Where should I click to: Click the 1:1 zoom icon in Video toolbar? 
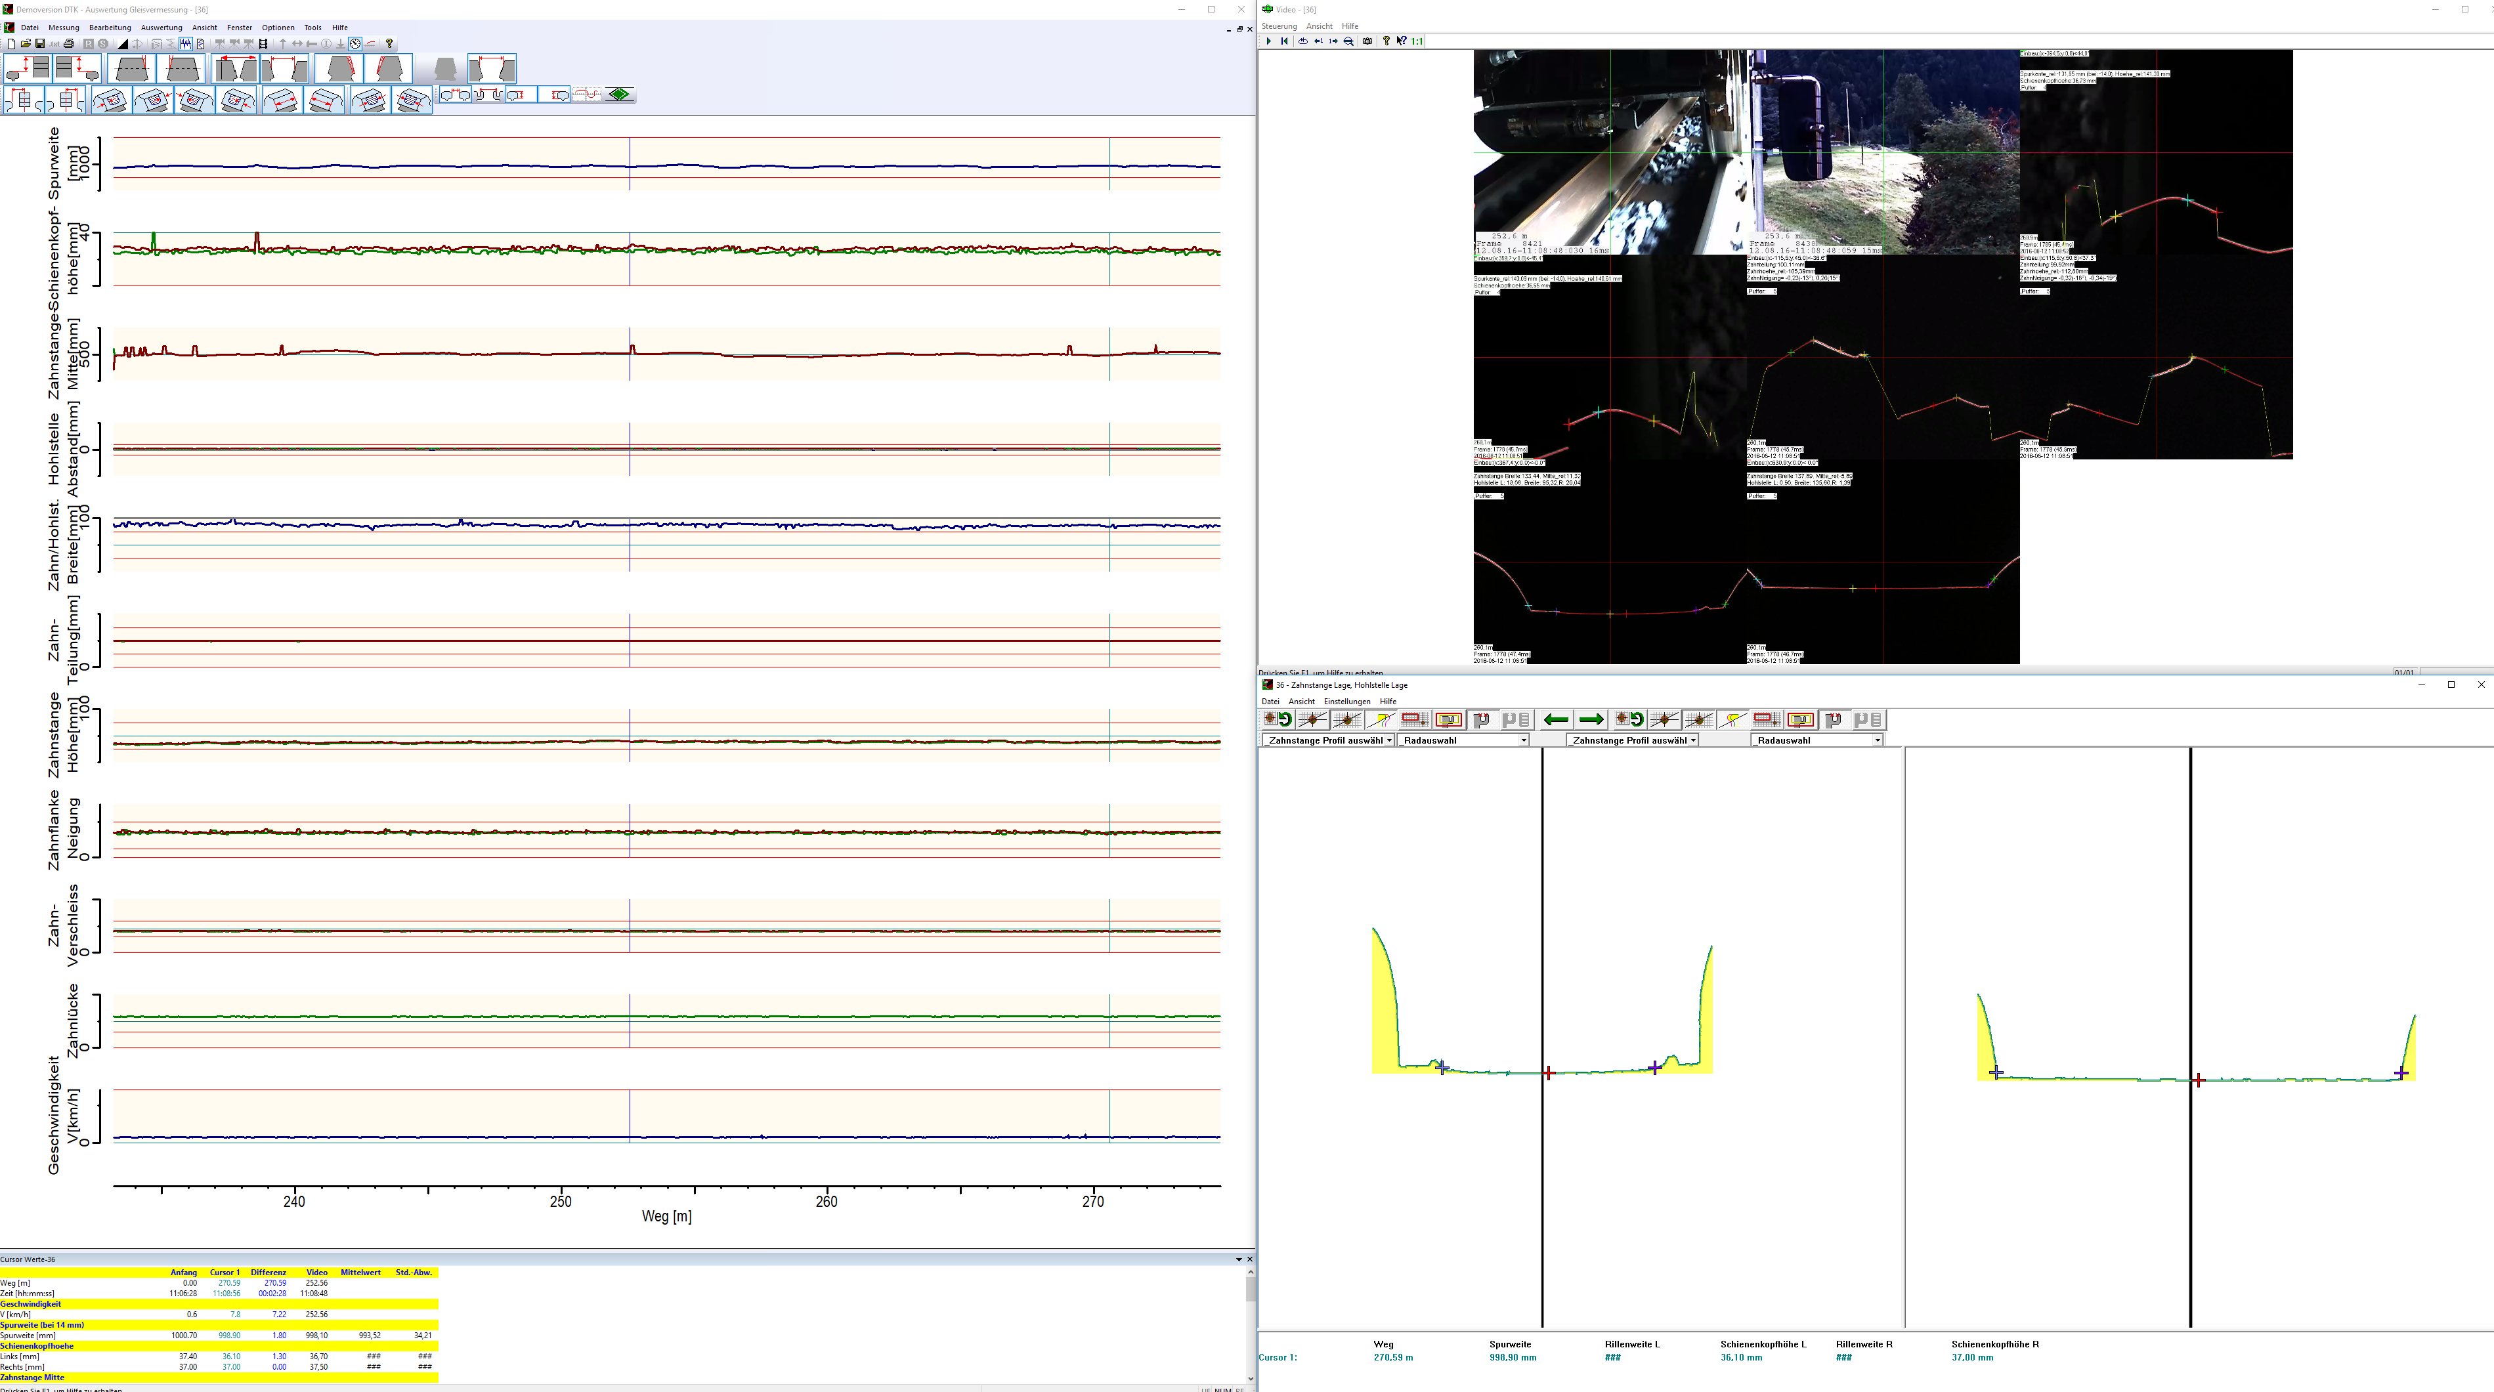(x=1417, y=41)
